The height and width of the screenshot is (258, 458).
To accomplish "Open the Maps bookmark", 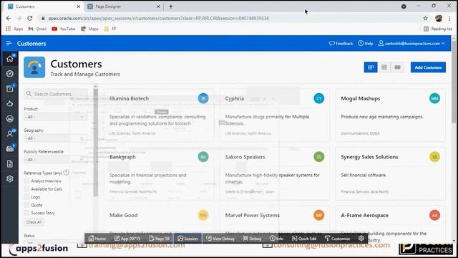I will pyautogui.click(x=89, y=29).
